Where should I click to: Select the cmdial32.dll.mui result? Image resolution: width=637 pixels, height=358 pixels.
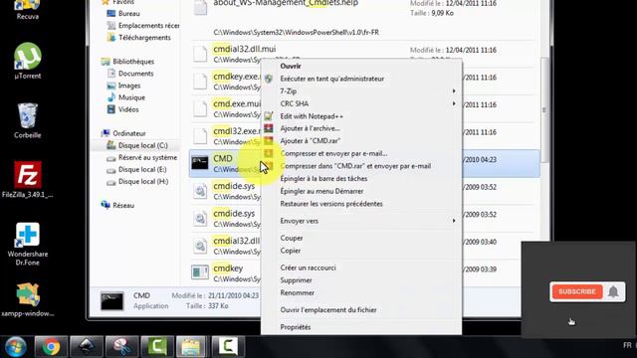(244, 49)
